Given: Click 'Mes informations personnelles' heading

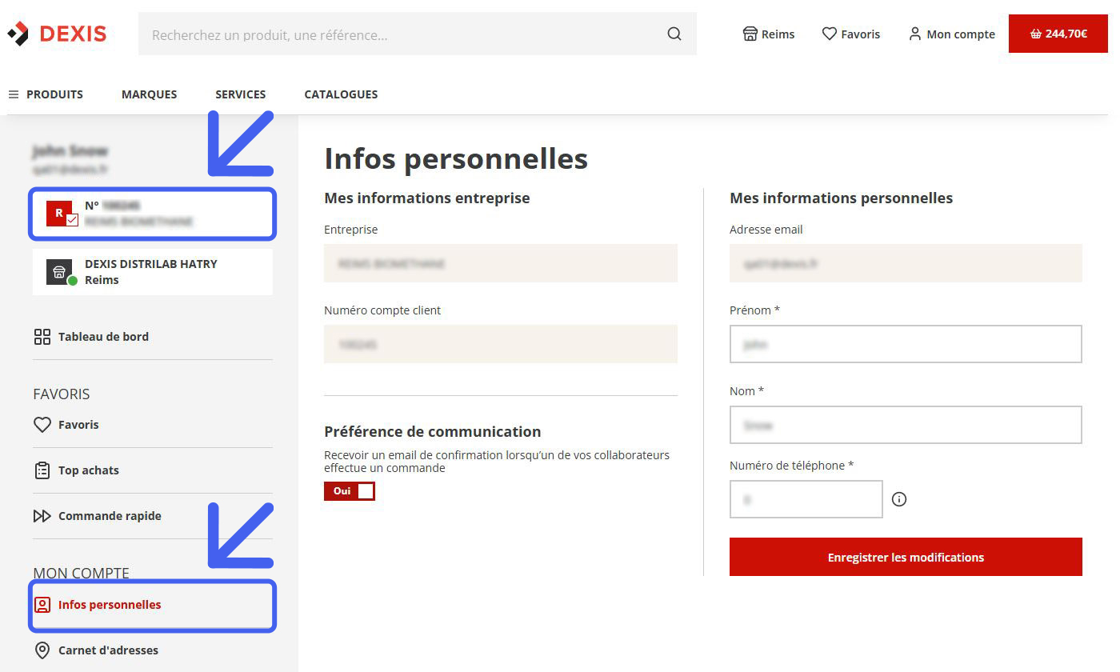Looking at the screenshot, I should point(842,198).
